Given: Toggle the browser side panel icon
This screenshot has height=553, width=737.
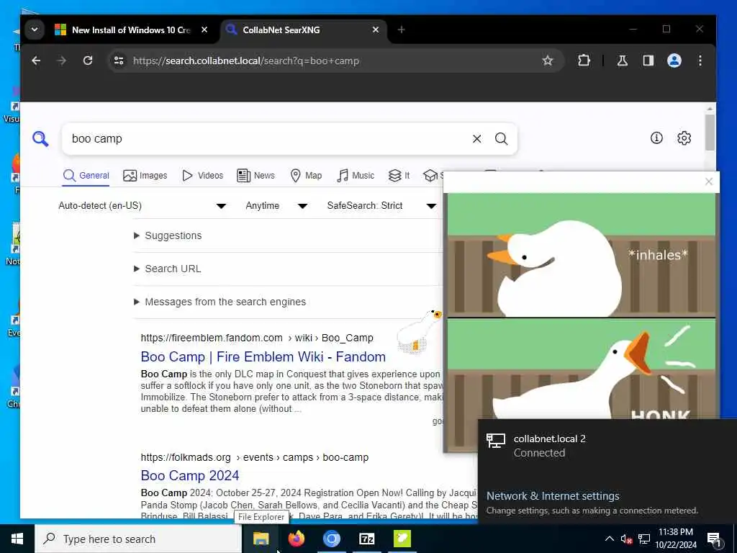Looking at the screenshot, I should pos(648,60).
